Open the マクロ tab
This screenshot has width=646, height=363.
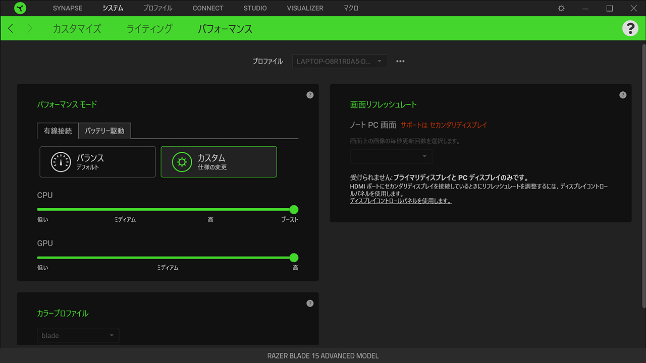click(351, 8)
